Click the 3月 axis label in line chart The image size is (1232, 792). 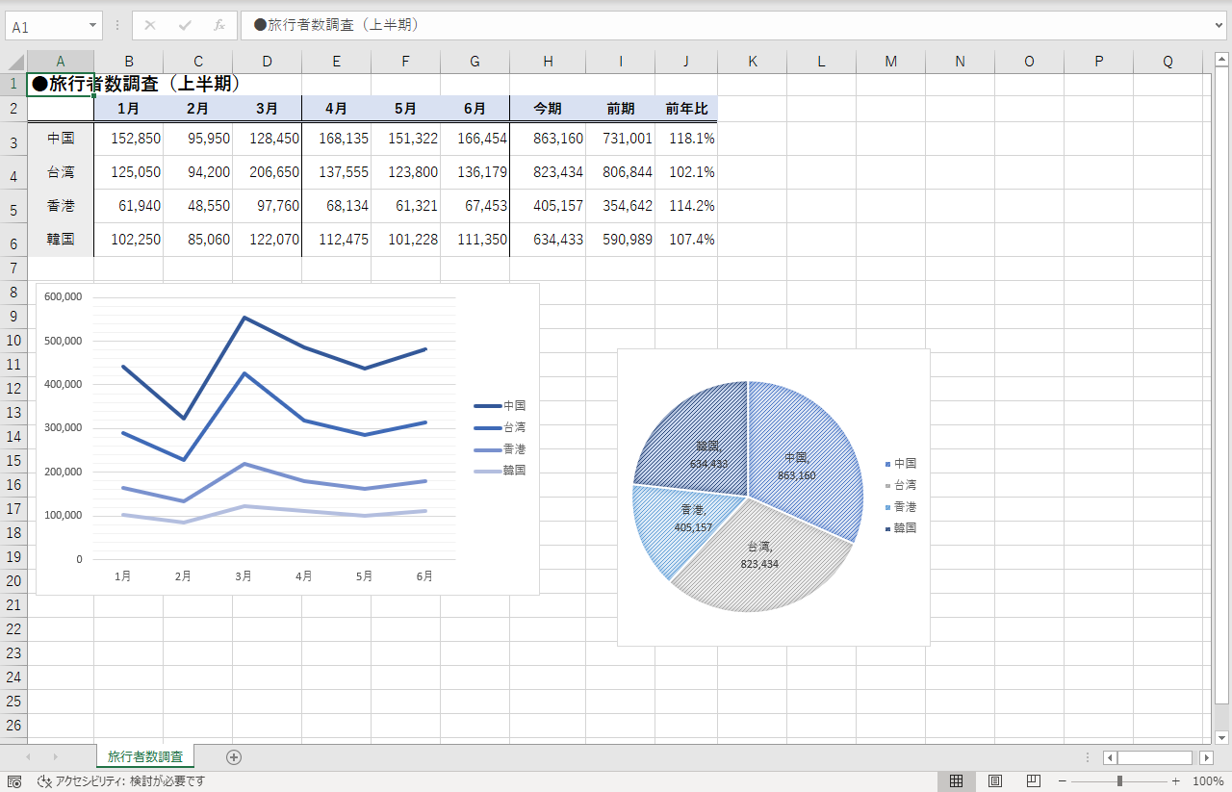(x=244, y=576)
